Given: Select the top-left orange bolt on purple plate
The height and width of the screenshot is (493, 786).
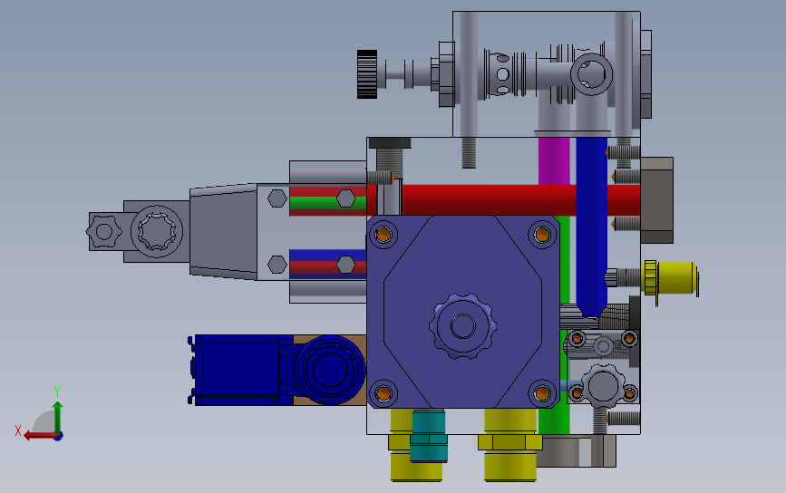Looking at the screenshot, I should (x=383, y=235).
